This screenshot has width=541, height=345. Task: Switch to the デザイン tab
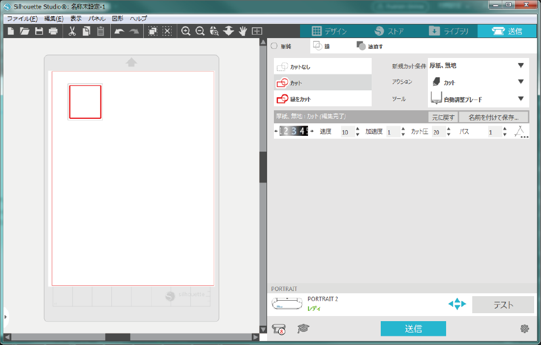pyautogui.click(x=330, y=31)
